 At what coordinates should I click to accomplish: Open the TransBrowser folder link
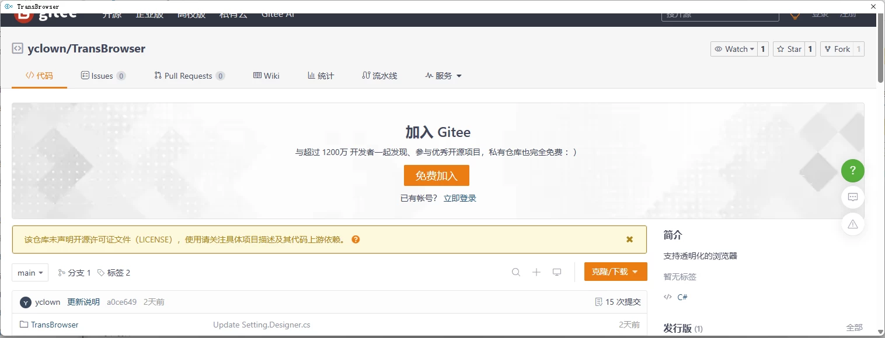(55, 325)
